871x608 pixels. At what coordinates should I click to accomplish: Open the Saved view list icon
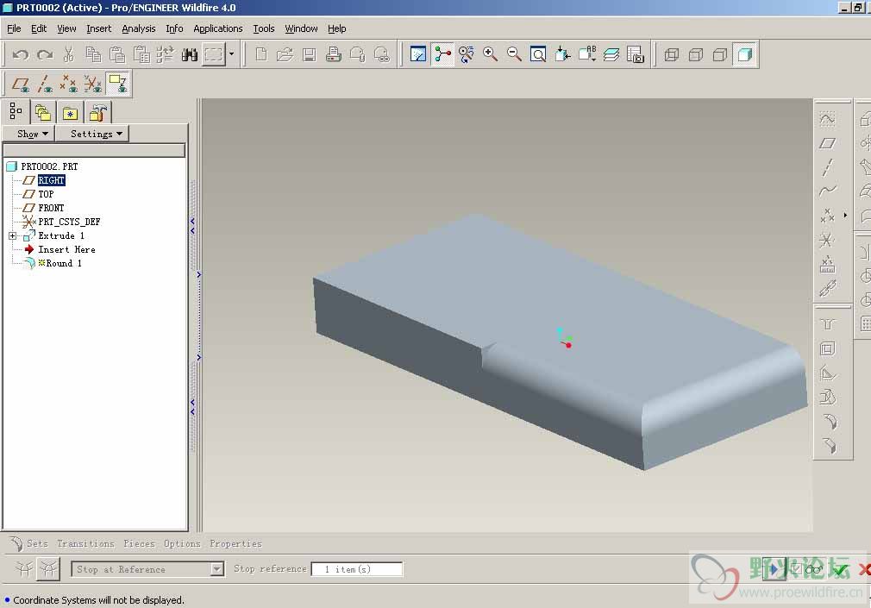click(587, 54)
